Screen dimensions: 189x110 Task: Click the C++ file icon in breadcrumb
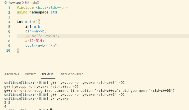6,2
